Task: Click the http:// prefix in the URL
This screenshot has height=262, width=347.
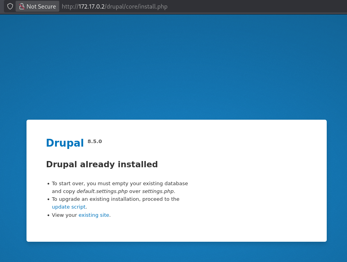Action: (x=70, y=7)
